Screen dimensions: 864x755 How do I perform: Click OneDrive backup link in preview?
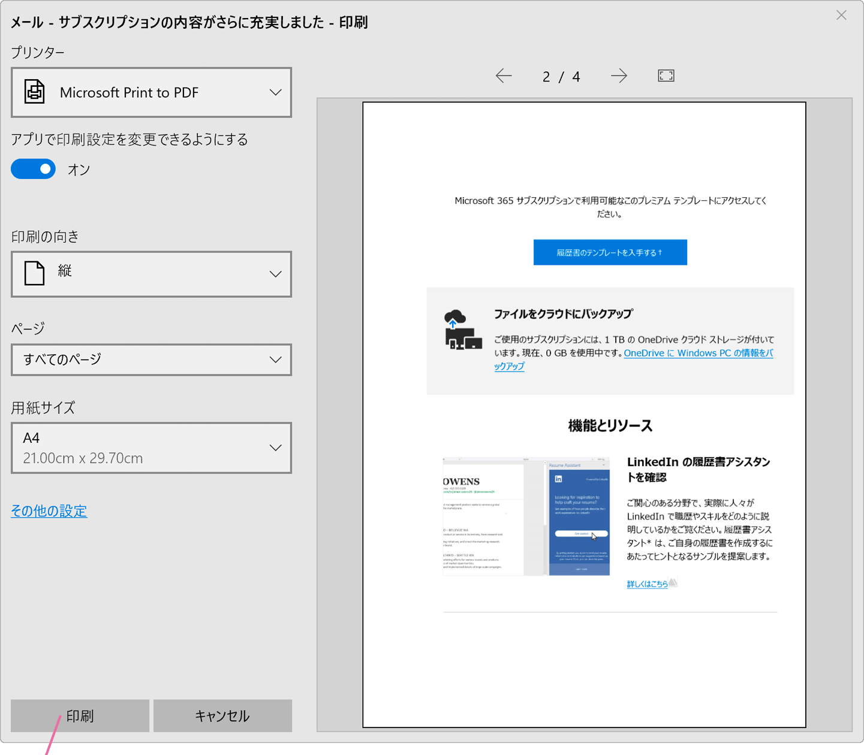(699, 353)
